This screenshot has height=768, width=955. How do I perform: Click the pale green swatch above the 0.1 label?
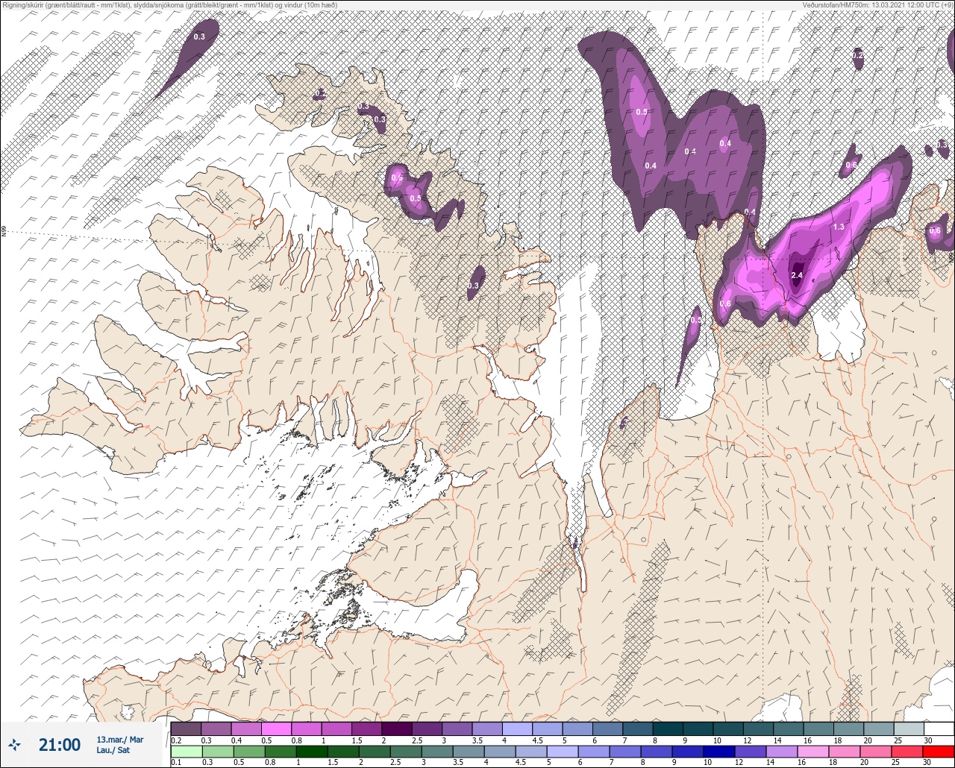click(186, 751)
